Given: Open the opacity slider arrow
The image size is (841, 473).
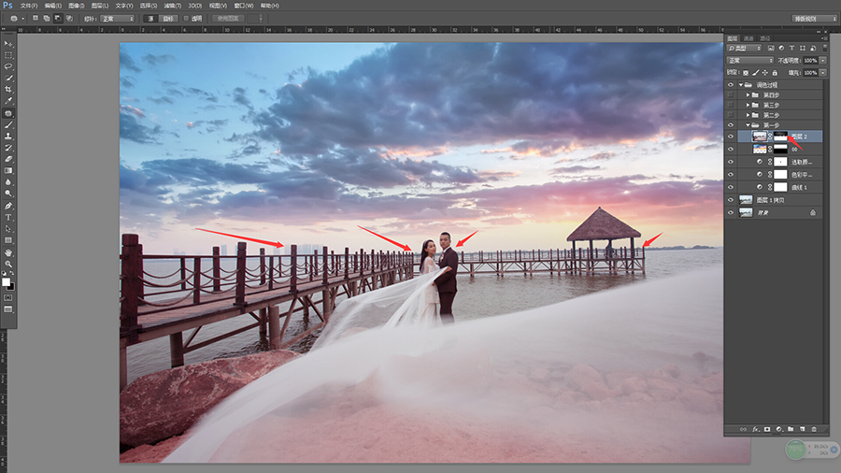Looking at the screenshot, I should tap(822, 61).
